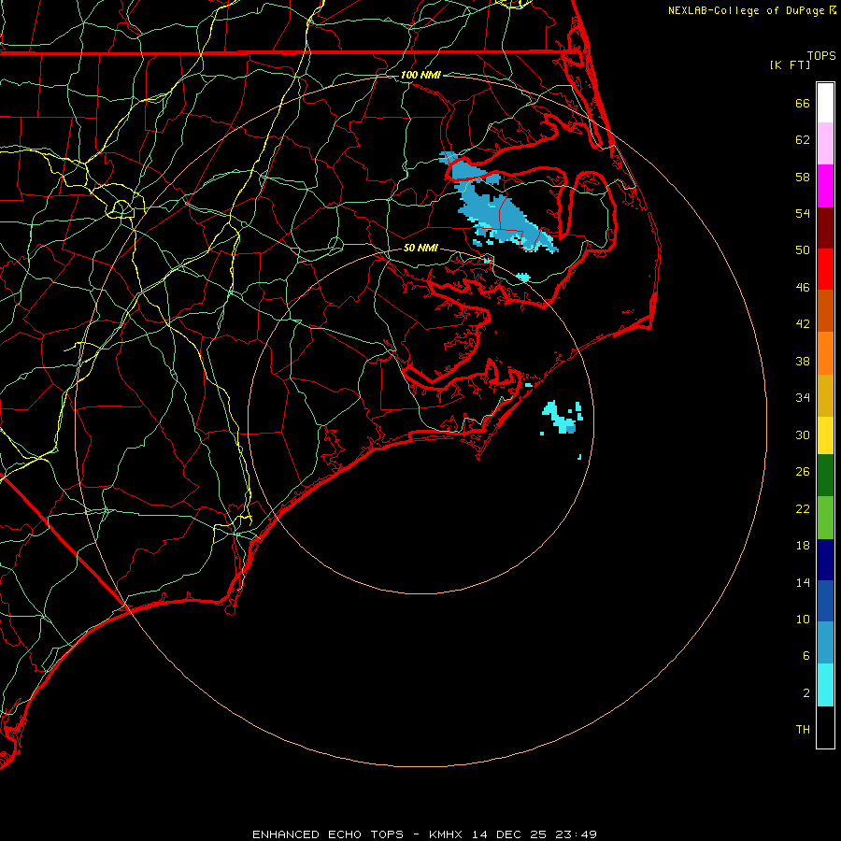This screenshot has width=841, height=841.
Task: Click the "18" legend value
Action: coord(803,546)
